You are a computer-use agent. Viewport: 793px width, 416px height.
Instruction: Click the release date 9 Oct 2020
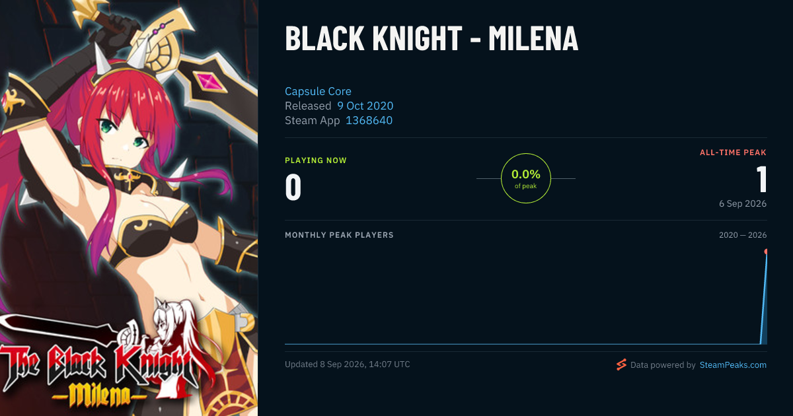pyautogui.click(x=365, y=106)
